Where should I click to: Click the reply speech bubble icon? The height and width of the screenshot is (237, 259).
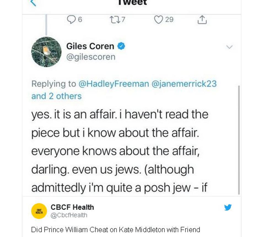(72, 19)
